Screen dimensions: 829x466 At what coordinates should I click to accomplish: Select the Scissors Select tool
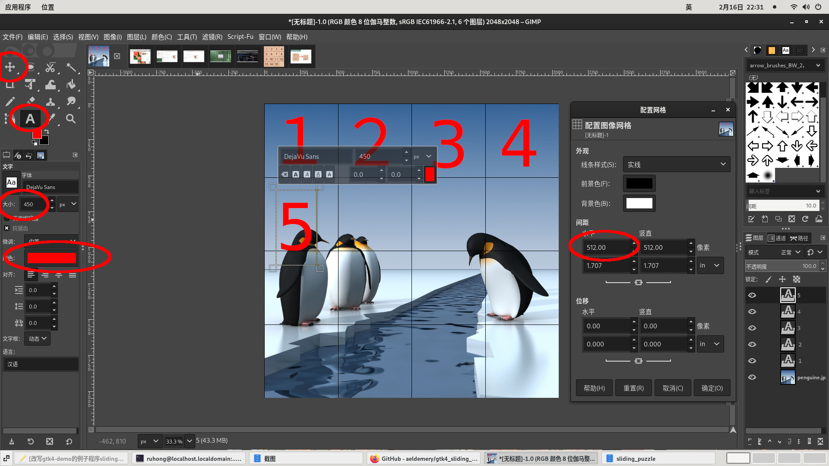pyautogui.click(x=51, y=67)
